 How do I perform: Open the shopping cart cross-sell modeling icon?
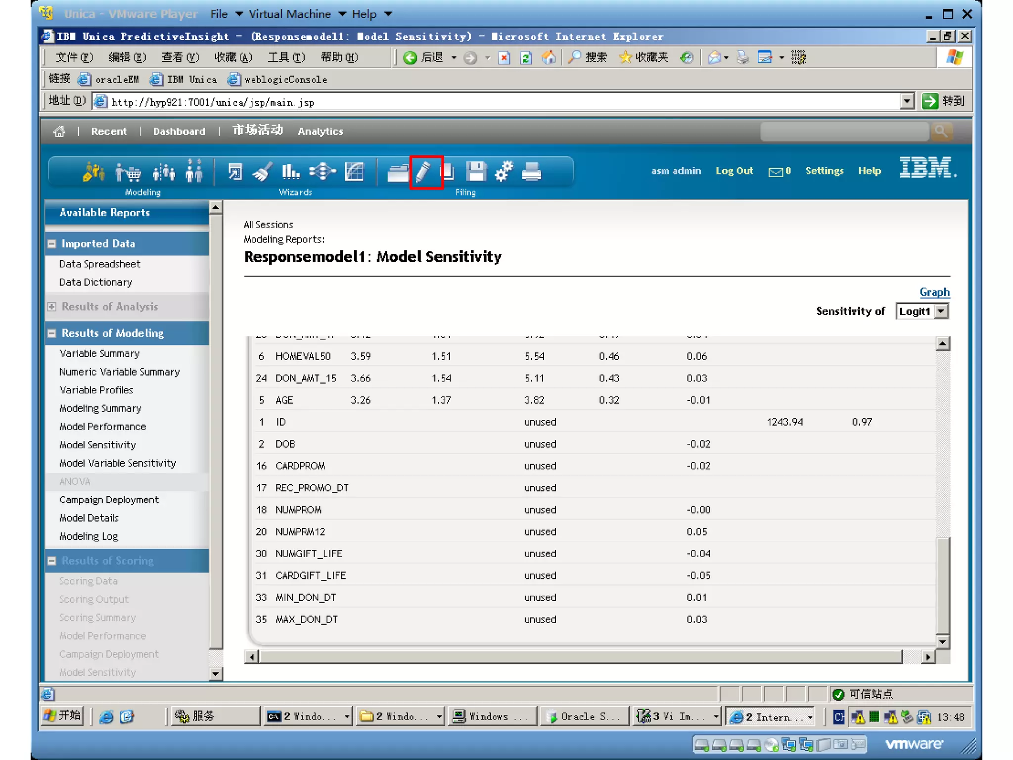pyautogui.click(x=128, y=172)
